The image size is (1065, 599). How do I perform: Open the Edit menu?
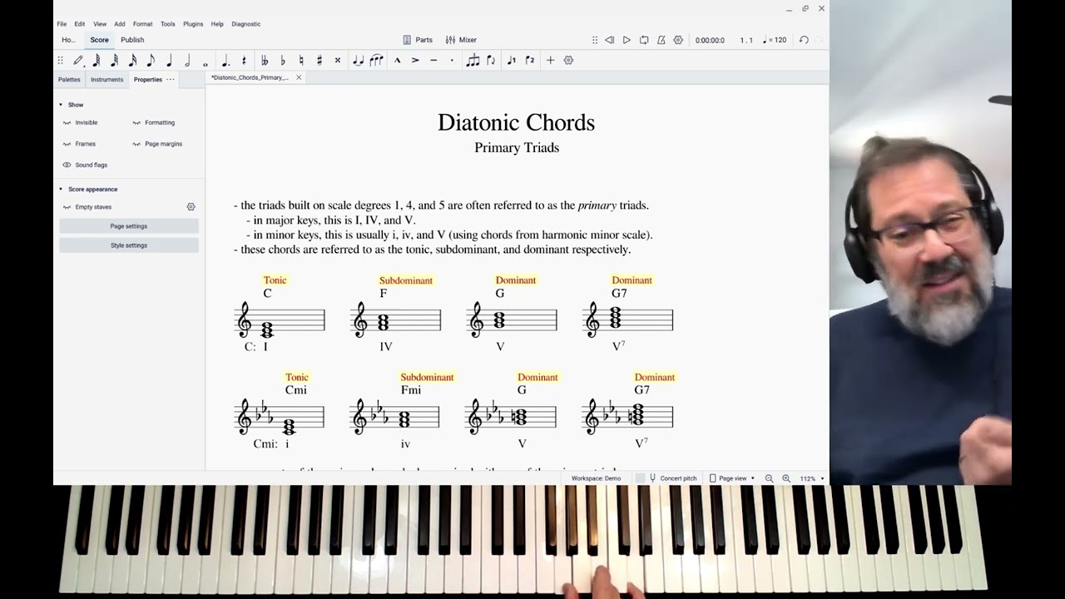click(80, 24)
